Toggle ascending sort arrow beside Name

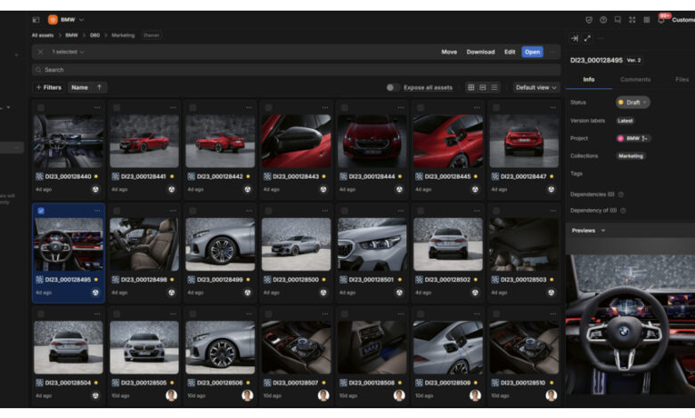(99, 87)
